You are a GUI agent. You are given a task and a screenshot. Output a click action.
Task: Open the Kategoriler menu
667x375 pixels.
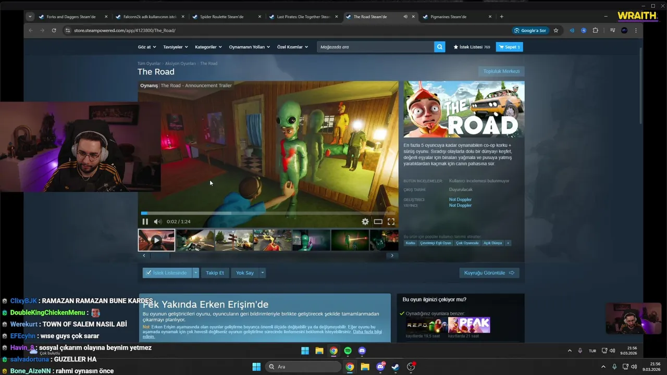pos(208,47)
